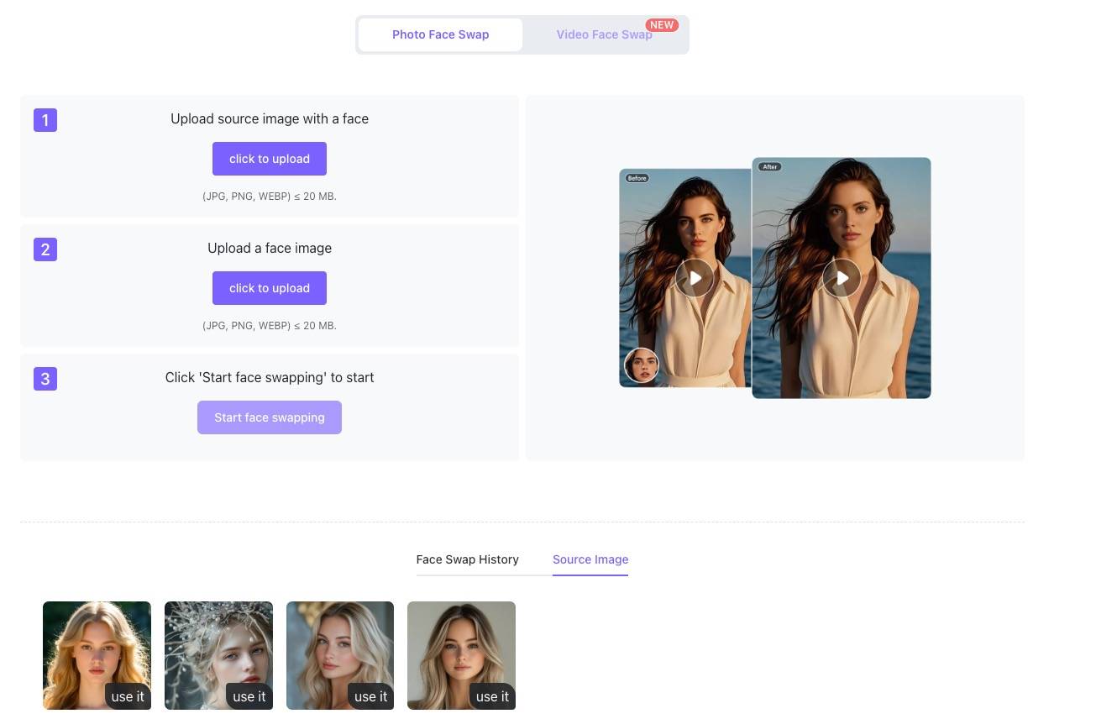This screenshot has height=719, width=1096.
Task: Switch to the Source Image tab
Action: point(590,559)
